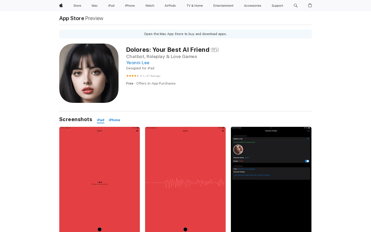Open the Watch menu item
This screenshot has width=371, height=232.
point(150,6)
